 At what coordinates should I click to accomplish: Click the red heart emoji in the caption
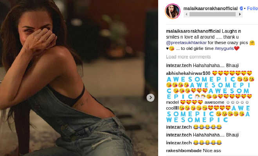pos(236,48)
